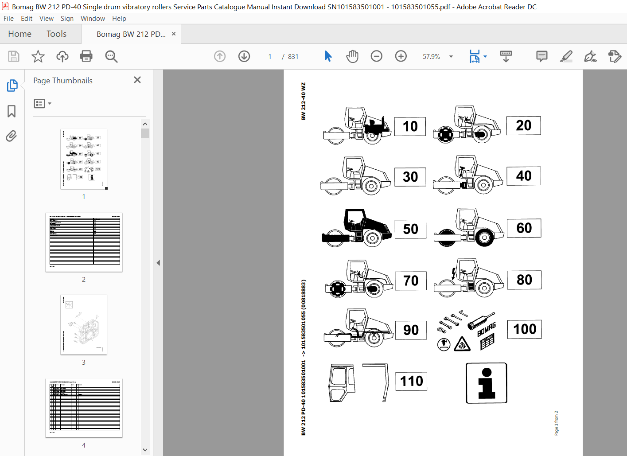The width and height of the screenshot is (627, 456).
Task: Switch to the Home tab
Action: tap(19, 34)
